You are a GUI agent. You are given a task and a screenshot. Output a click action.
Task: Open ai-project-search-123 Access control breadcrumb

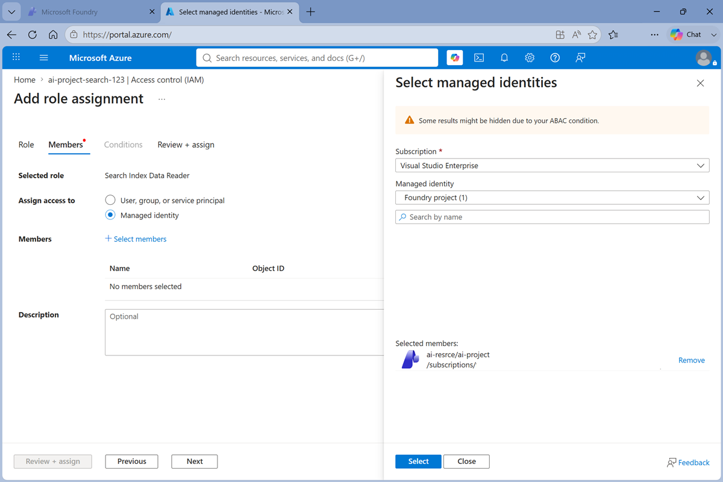(x=126, y=80)
